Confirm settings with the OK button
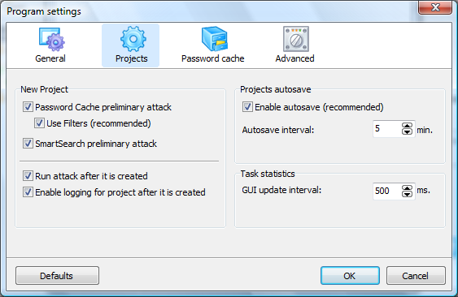The height and width of the screenshot is (297, 458). click(x=350, y=275)
